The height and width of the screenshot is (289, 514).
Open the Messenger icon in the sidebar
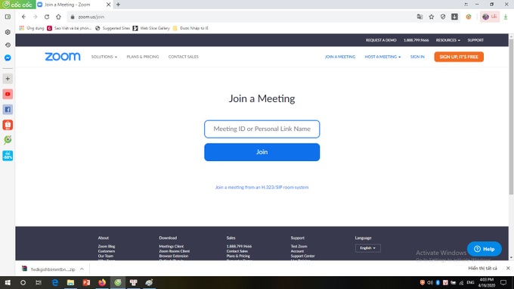pos(8,58)
